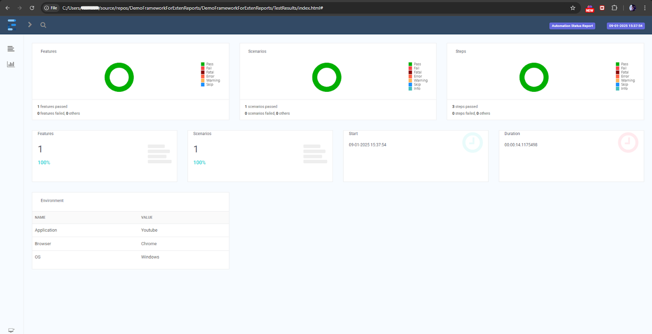Open Chrome's three-dot menu
Image resolution: width=652 pixels, height=334 pixels.
tap(645, 8)
